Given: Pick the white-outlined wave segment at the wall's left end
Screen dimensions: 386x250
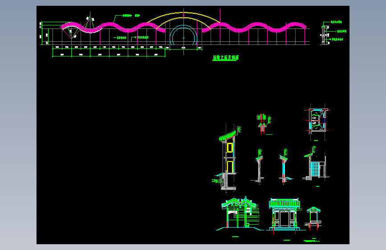Looking at the screenshot, I should (x=81, y=28).
